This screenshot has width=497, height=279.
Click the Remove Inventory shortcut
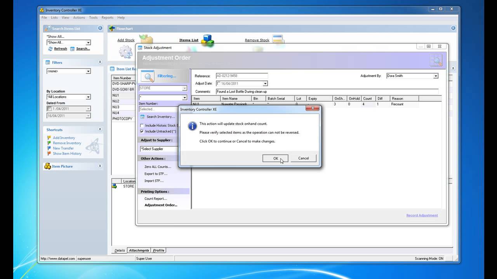click(67, 143)
